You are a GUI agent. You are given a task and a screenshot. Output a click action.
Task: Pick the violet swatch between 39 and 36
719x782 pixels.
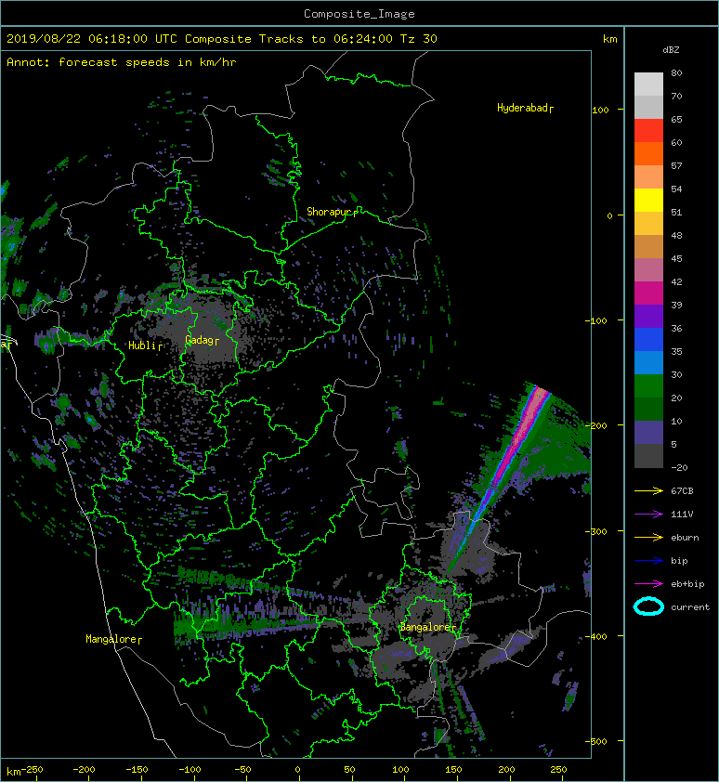648,316
